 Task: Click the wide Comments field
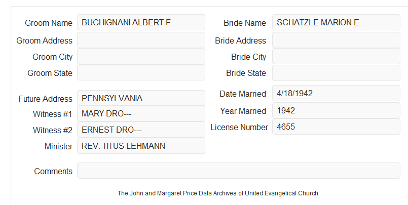239,171
